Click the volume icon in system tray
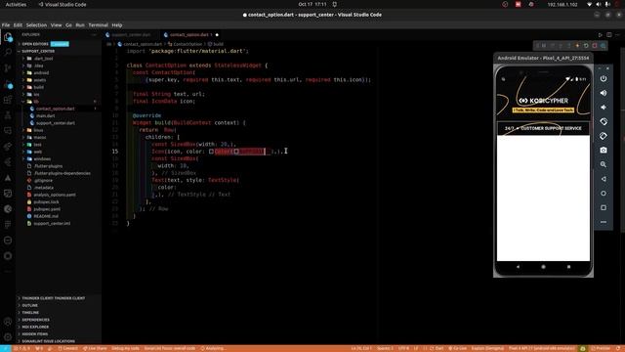 tap(599, 4)
